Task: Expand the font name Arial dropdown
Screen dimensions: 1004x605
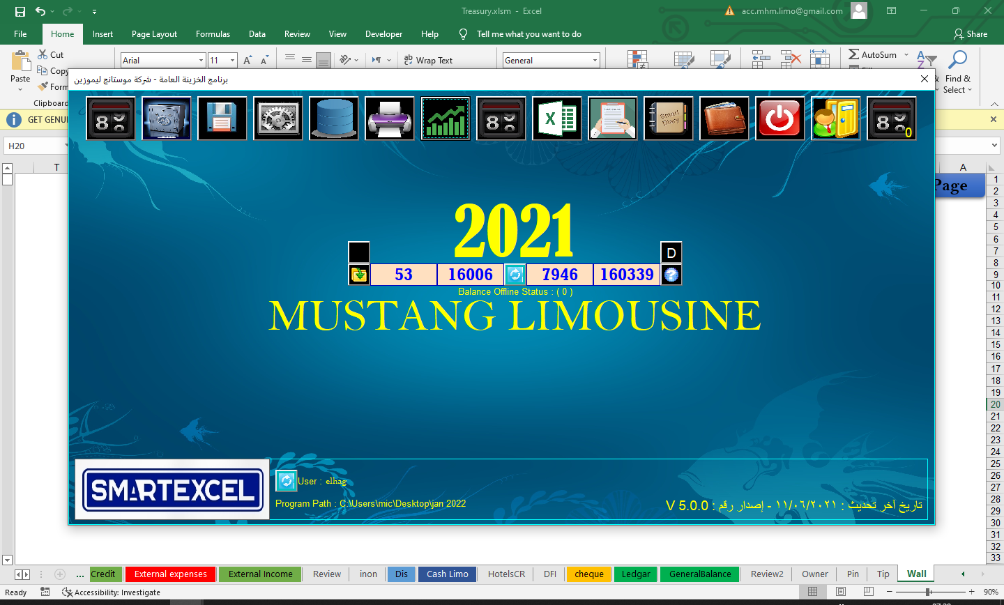Action: pyautogui.click(x=201, y=61)
